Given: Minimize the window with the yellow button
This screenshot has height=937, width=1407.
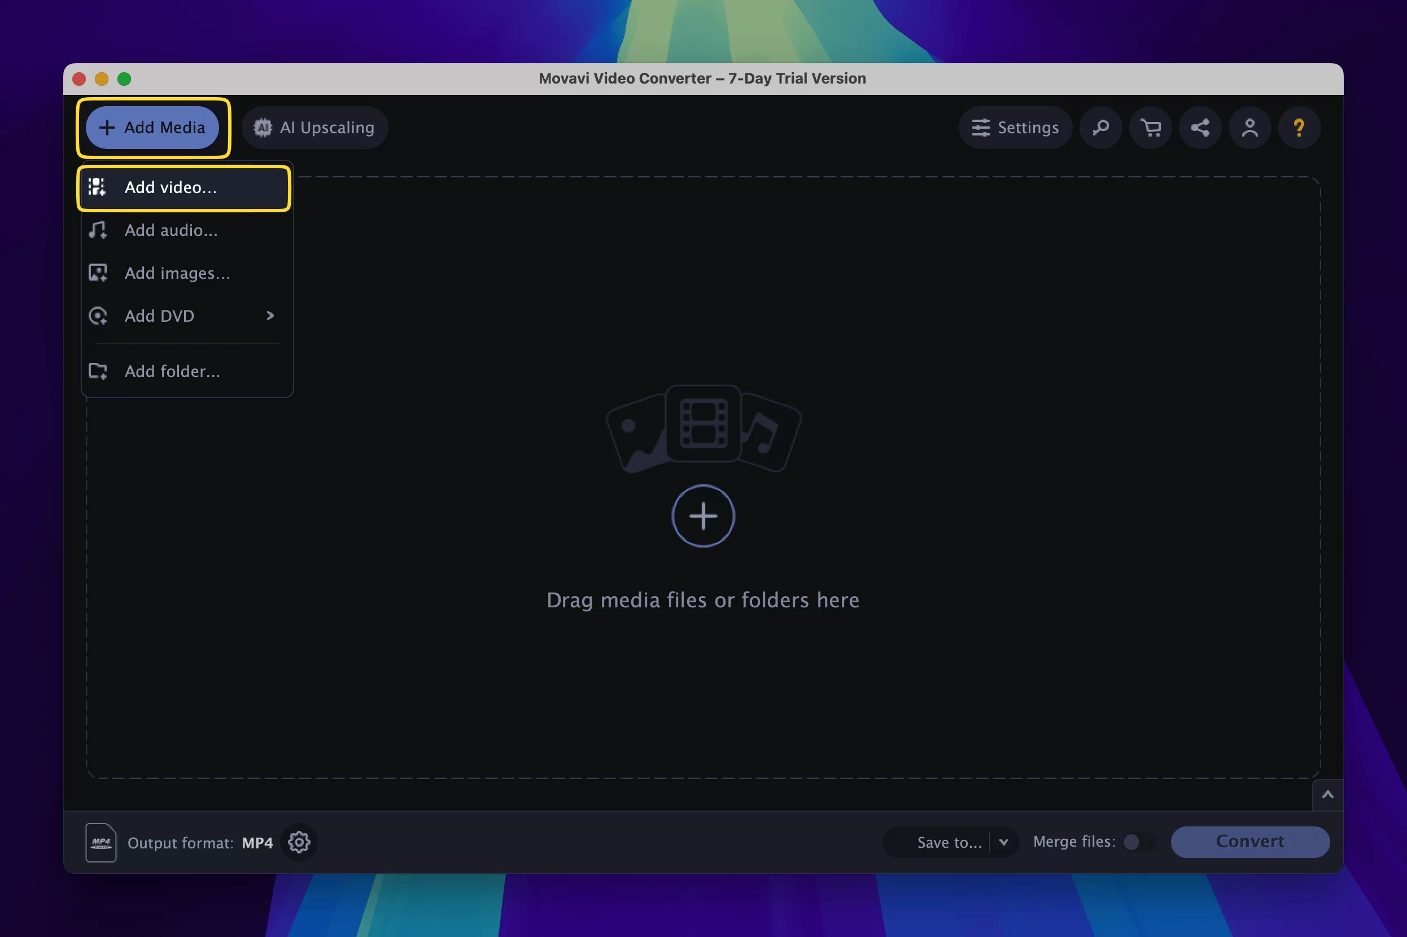Looking at the screenshot, I should (x=102, y=79).
